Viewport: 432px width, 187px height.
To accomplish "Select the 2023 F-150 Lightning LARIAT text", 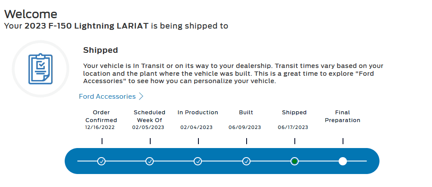I will pyautogui.click(x=87, y=26).
